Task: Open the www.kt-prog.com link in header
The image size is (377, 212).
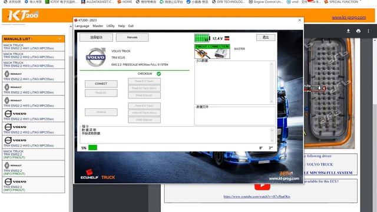Action: coord(349,17)
